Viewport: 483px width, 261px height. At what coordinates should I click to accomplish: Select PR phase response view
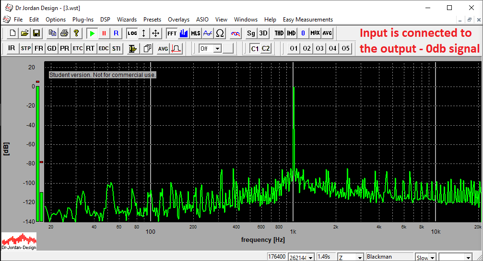[65, 48]
